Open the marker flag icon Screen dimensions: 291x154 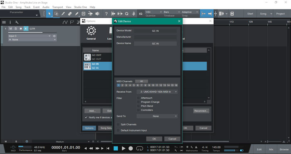pos(72,22)
